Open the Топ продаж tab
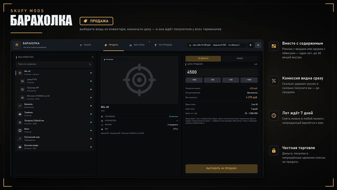337x190 pixels. point(163,45)
